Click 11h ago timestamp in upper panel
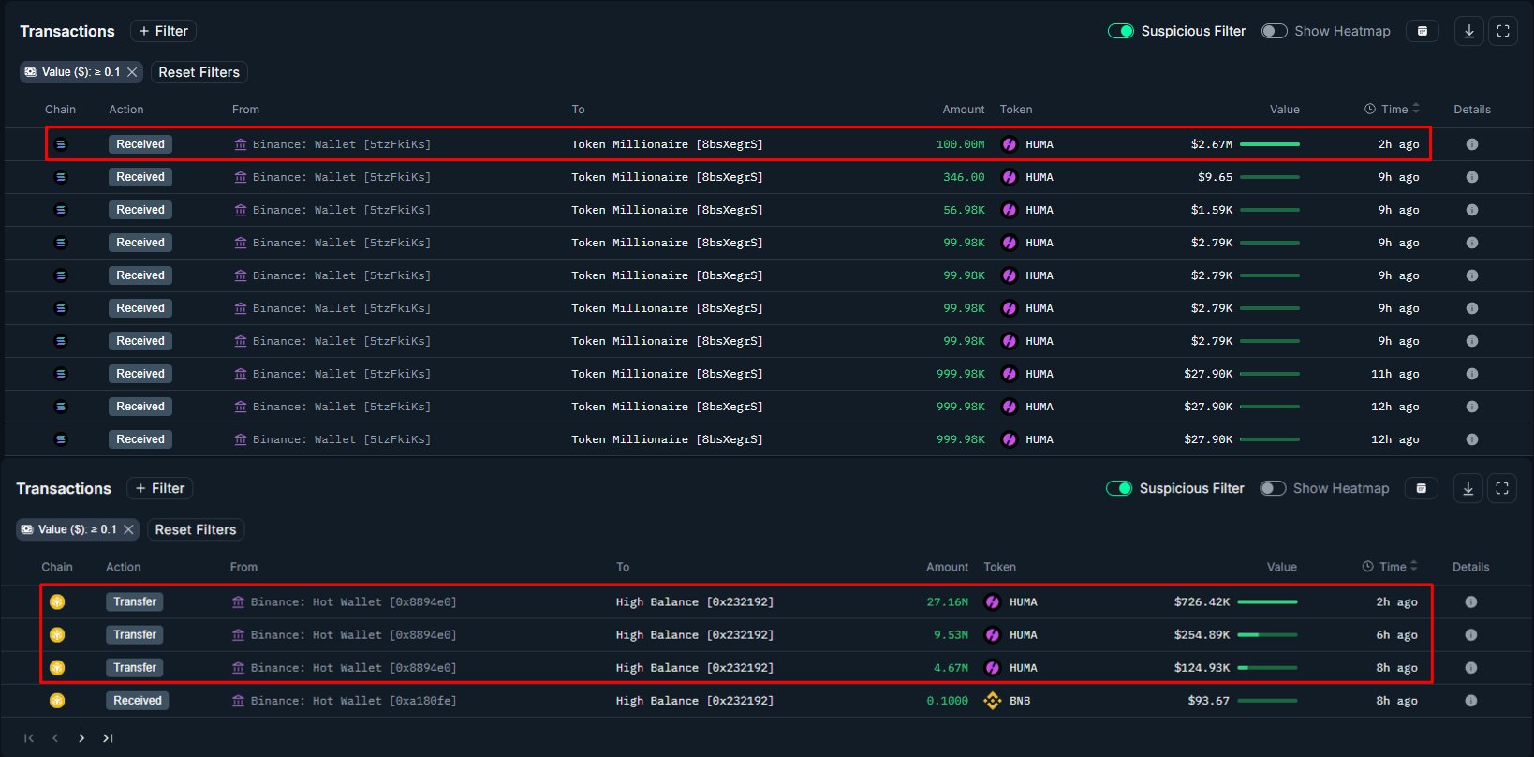The width and height of the screenshot is (1534, 757). pyautogui.click(x=1395, y=374)
